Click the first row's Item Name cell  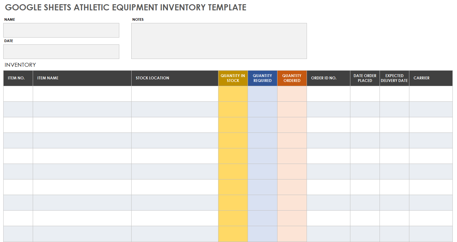(82, 94)
